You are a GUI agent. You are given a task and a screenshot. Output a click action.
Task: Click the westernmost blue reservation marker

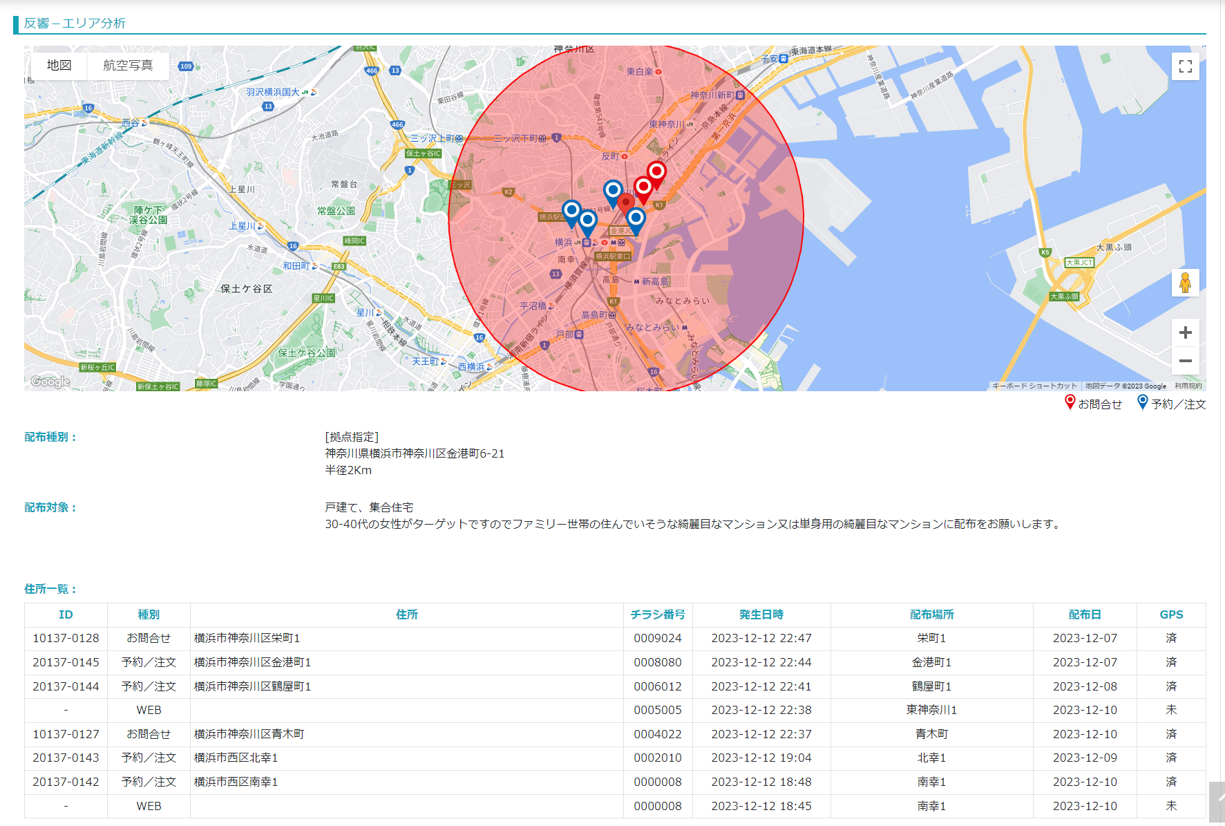[571, 212]
